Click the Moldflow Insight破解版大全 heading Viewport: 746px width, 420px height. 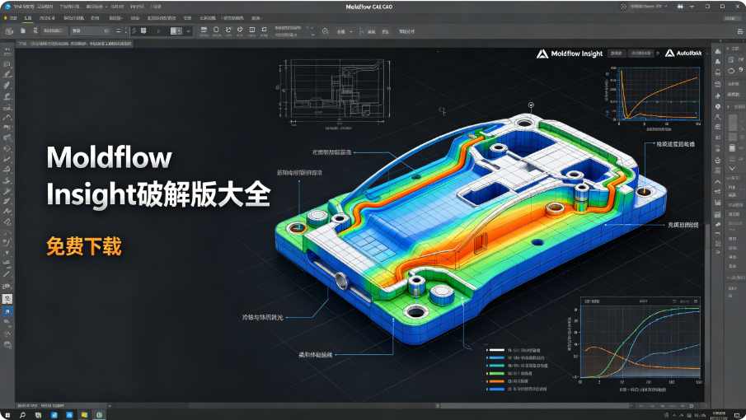point(158,176)
